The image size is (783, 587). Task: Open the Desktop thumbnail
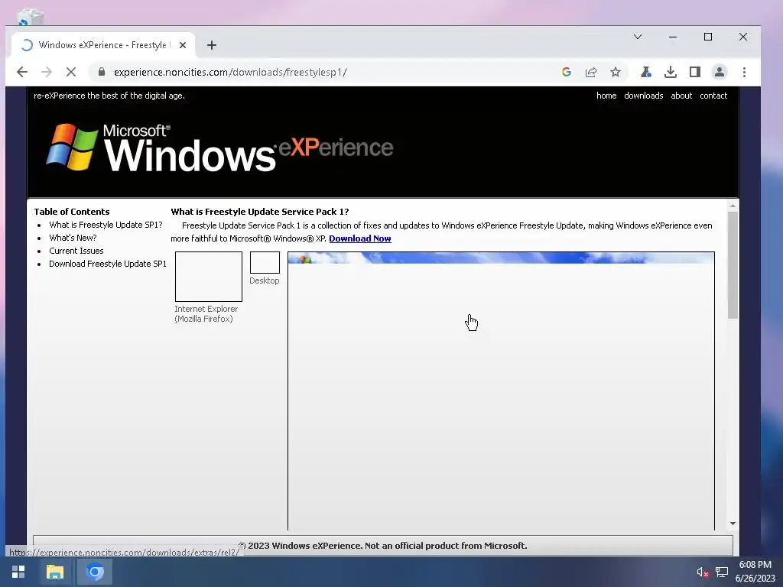[x=265, y=263]
